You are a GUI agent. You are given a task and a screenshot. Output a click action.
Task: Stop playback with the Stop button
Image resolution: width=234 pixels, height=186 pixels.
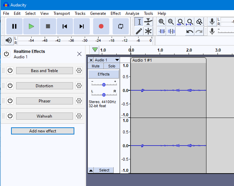click(48, 26)
